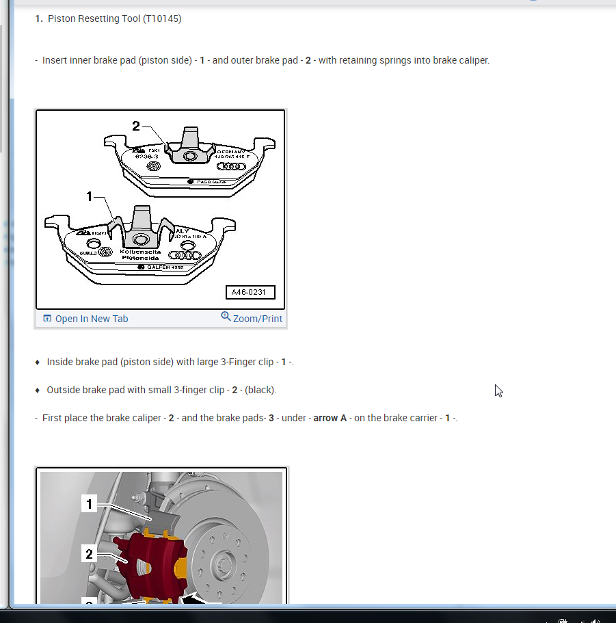Open the Zoom/Print link
This screenshot has height=623, width=616.
pyautogui.click(x=257, y=319)
